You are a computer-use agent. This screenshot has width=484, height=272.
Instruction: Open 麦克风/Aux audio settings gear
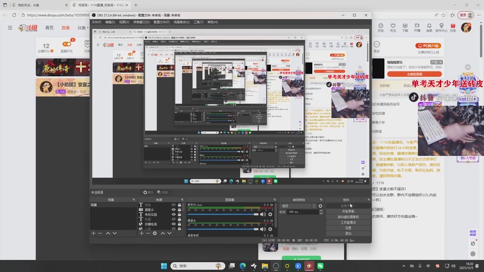[x=270, y=215]
